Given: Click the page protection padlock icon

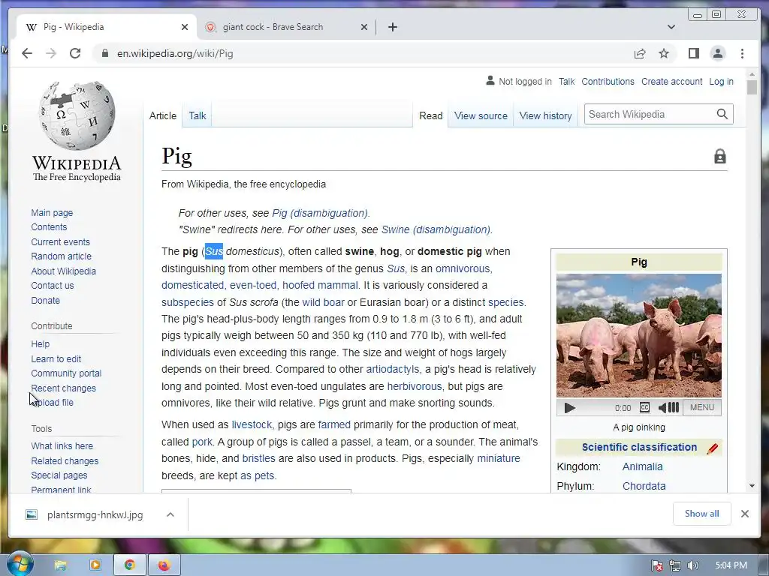Looking at the screenshot, I should click(719, 156).
